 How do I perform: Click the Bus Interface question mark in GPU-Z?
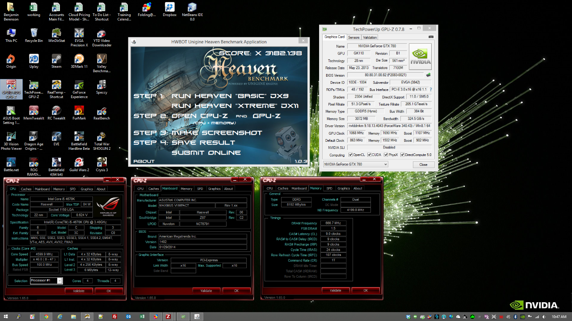pos(431,90)
